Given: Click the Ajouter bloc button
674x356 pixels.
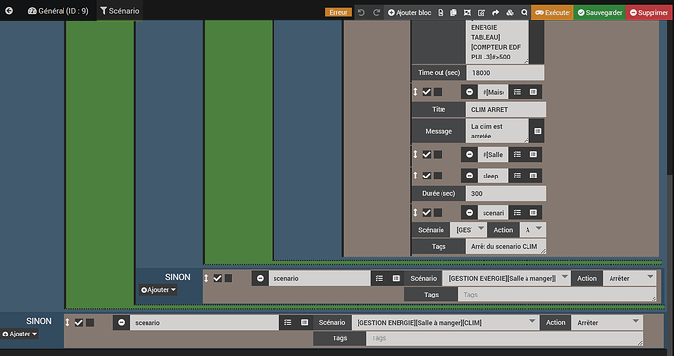Looking at the screenshot, I should [409, 13].
